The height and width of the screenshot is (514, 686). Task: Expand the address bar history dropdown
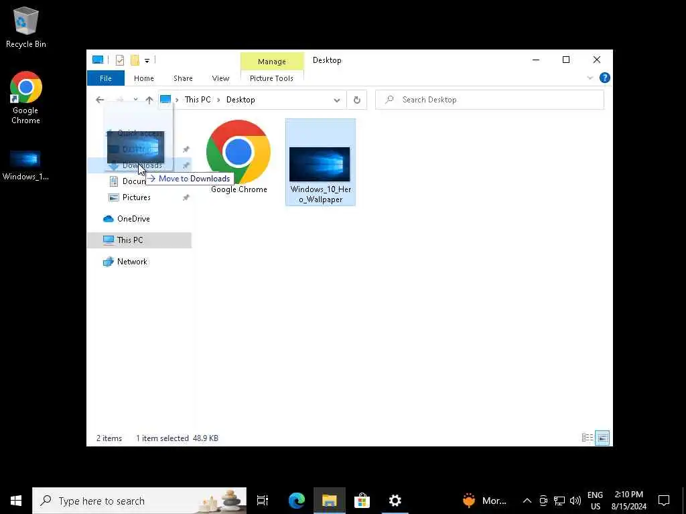(337, 100)
